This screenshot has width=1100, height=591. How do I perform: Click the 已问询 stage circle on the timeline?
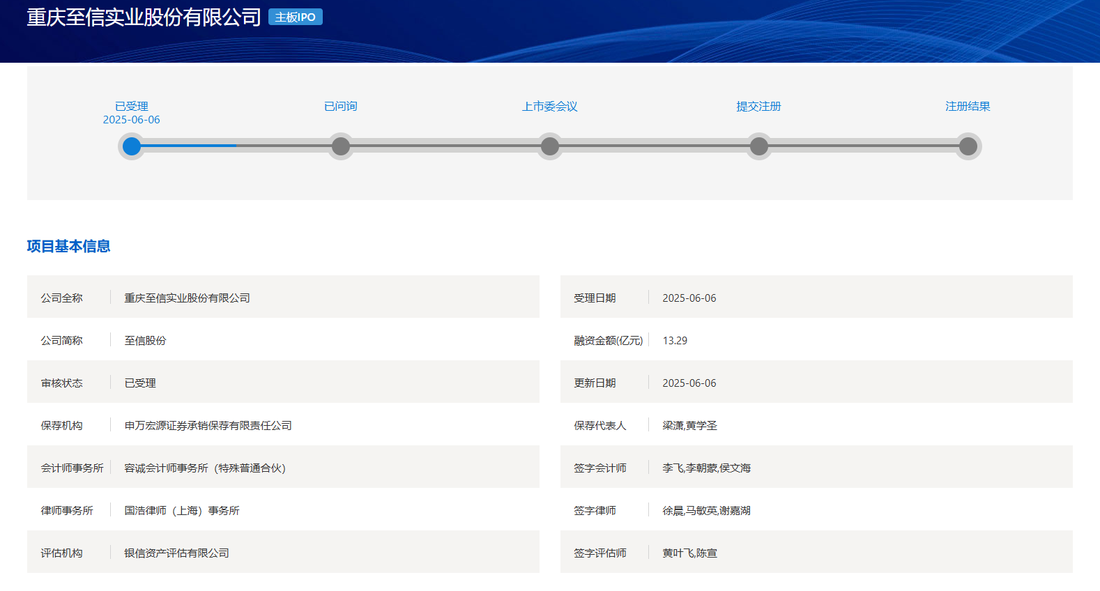click(341, 146)
